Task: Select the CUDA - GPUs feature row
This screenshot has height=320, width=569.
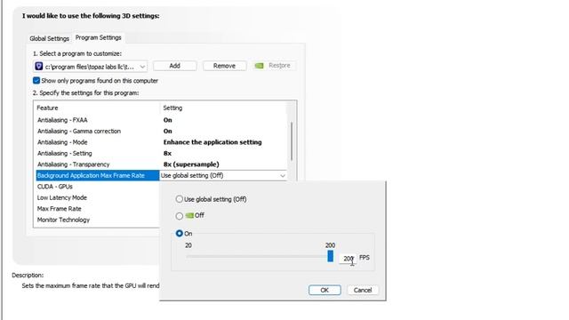Action: (97, 187)
